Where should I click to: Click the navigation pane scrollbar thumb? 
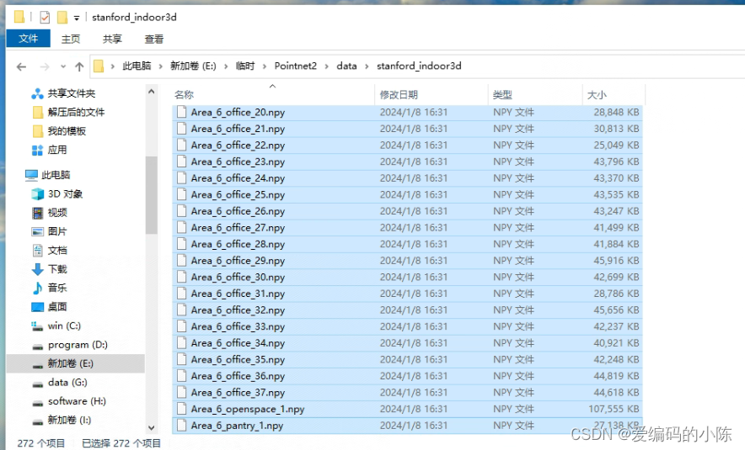tap(152, 195)
